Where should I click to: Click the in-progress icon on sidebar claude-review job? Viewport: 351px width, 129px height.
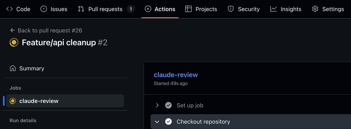pyautogui.click(x=13, y=101)
